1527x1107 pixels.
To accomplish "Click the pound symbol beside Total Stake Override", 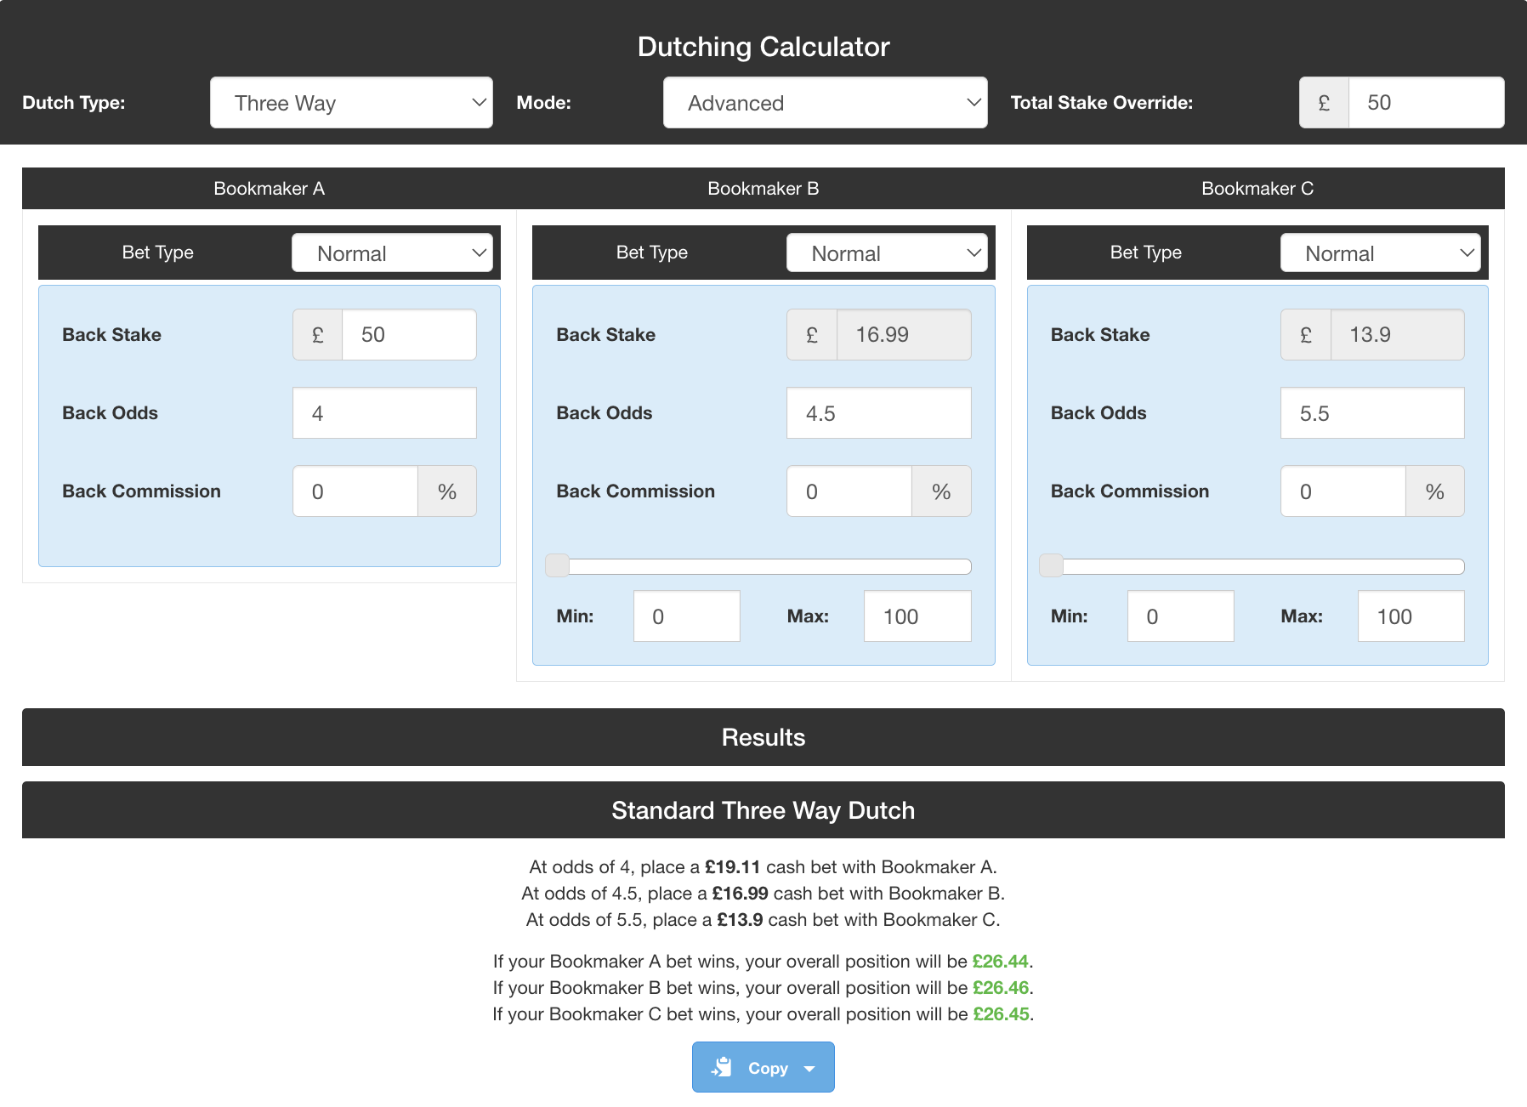I will pos(1324,103).
